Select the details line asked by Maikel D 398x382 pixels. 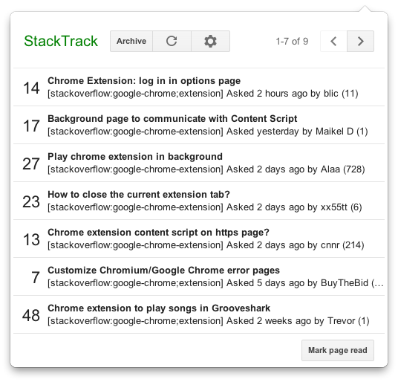(208, 132)
